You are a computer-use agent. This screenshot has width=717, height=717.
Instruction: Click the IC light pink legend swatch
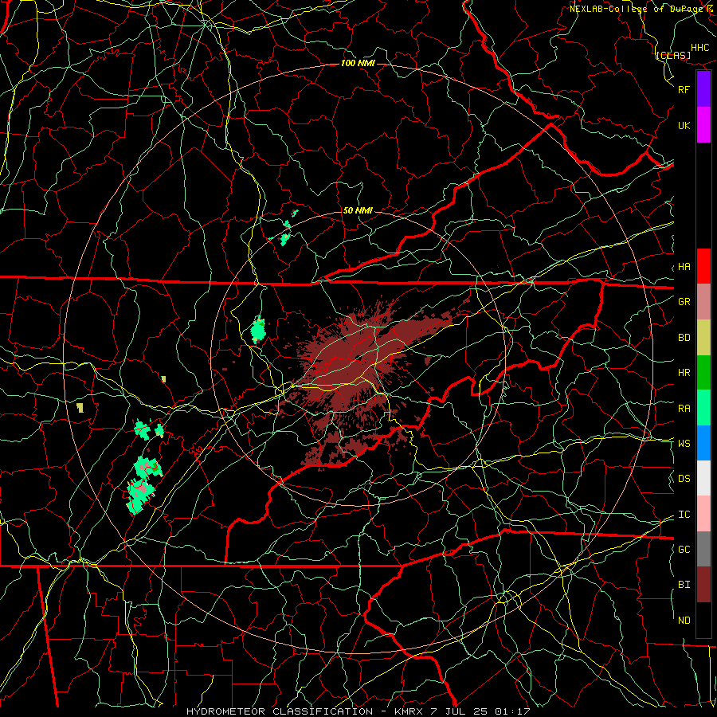[703, 514]
